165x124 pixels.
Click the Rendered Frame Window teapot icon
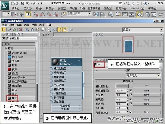pos(154,14)
